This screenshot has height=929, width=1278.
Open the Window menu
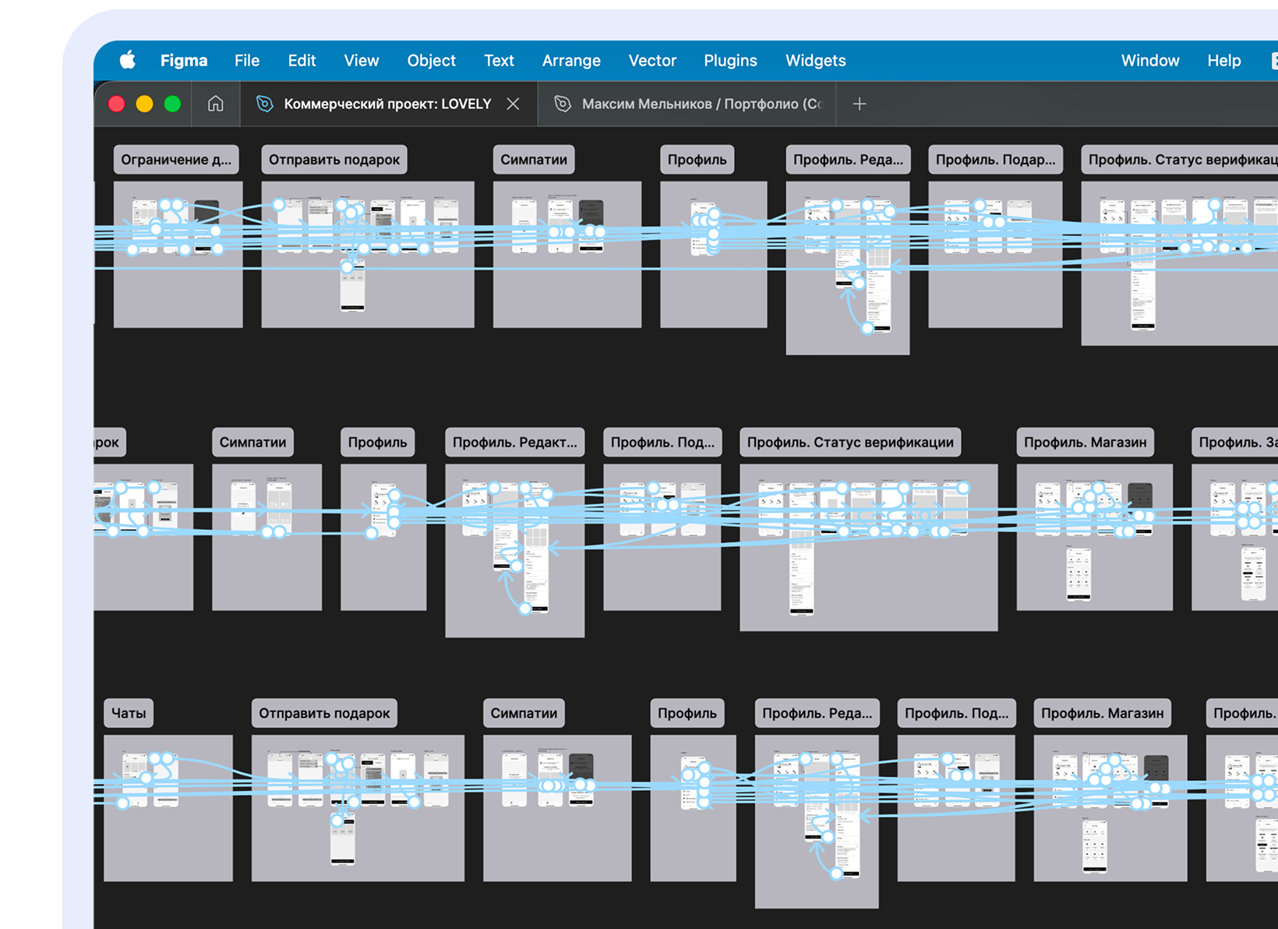1149,60
